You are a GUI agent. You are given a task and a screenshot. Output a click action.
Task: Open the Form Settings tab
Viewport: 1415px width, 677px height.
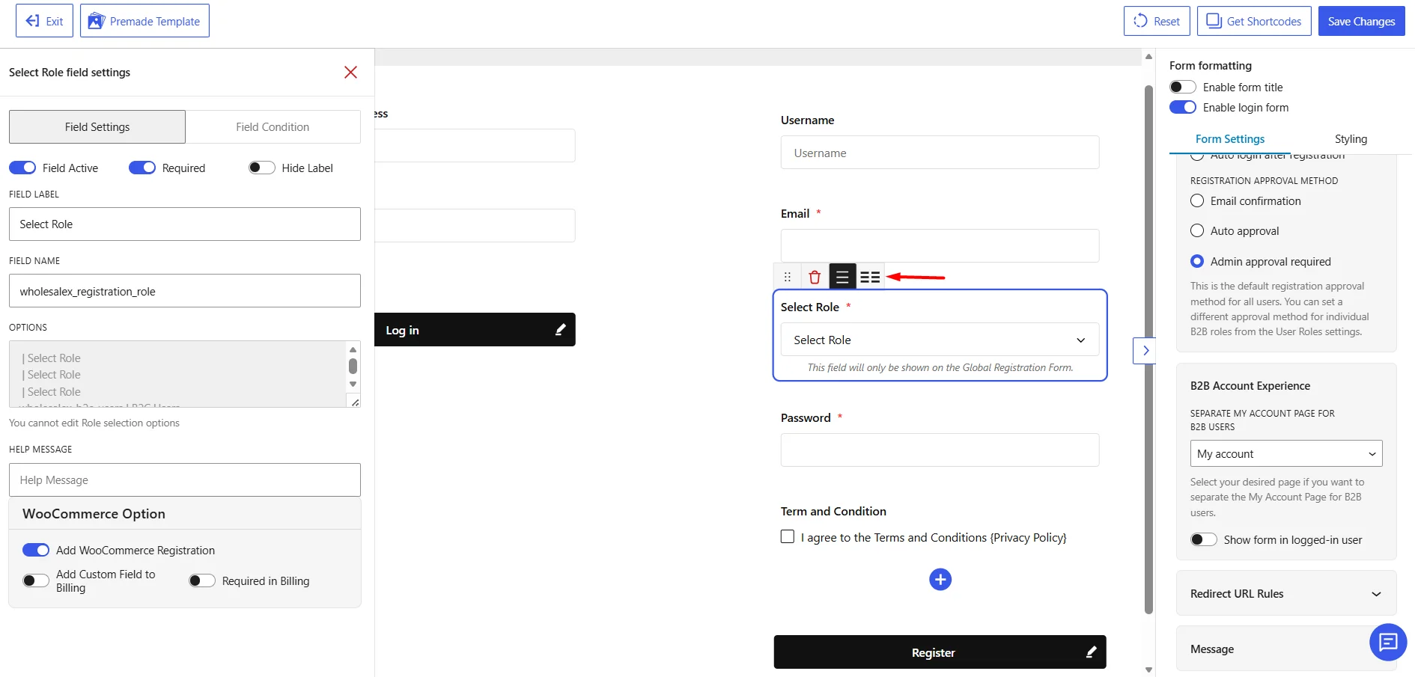(x=1229, y=139)
